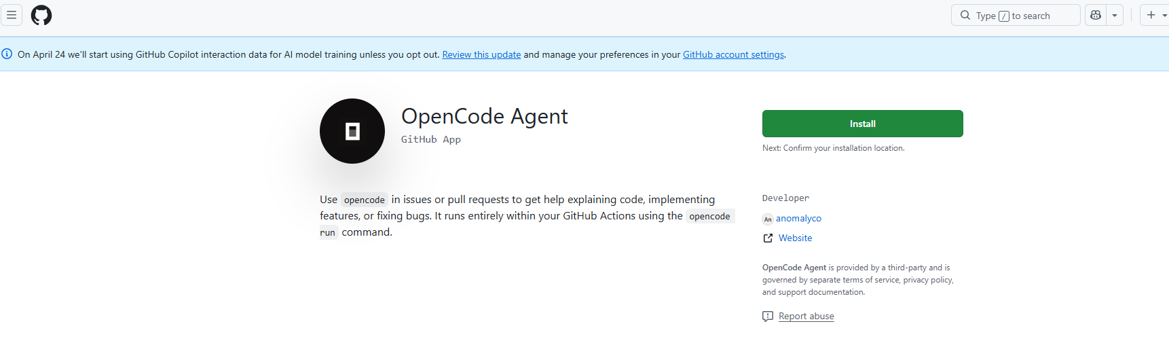Screen dimensions: 1169x343
Task: Click the green Install button
Action: point(863,124)
